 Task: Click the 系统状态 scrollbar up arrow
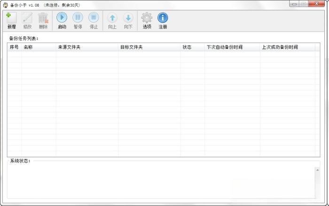pos(317,170)
